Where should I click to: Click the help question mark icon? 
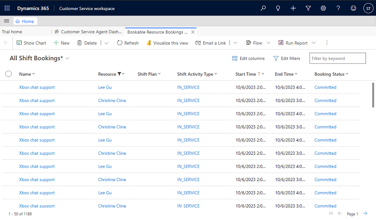point(338,8)
